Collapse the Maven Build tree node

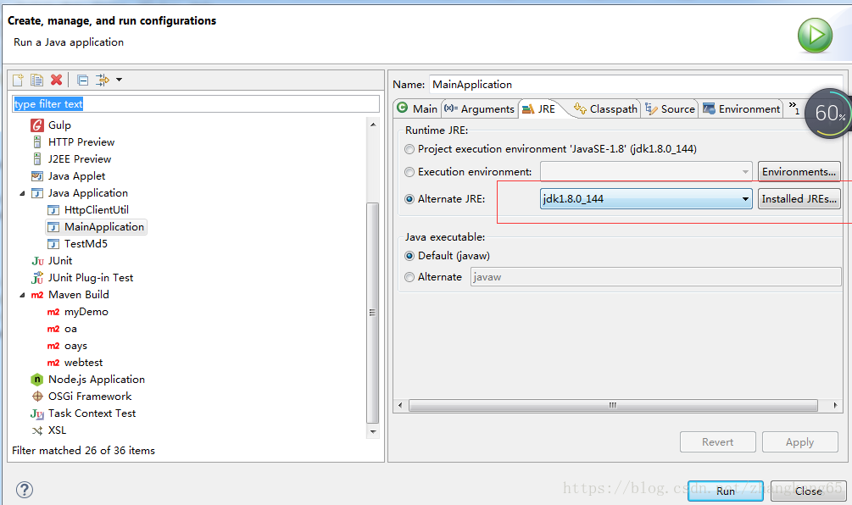click(x=22, y=295)
